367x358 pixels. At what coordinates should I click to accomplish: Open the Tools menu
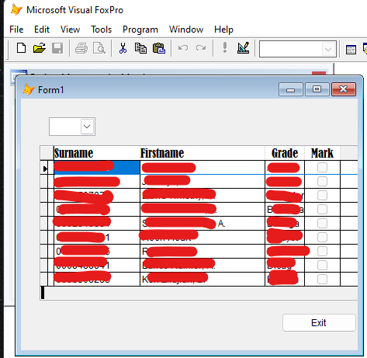click(x=101, y=30)
